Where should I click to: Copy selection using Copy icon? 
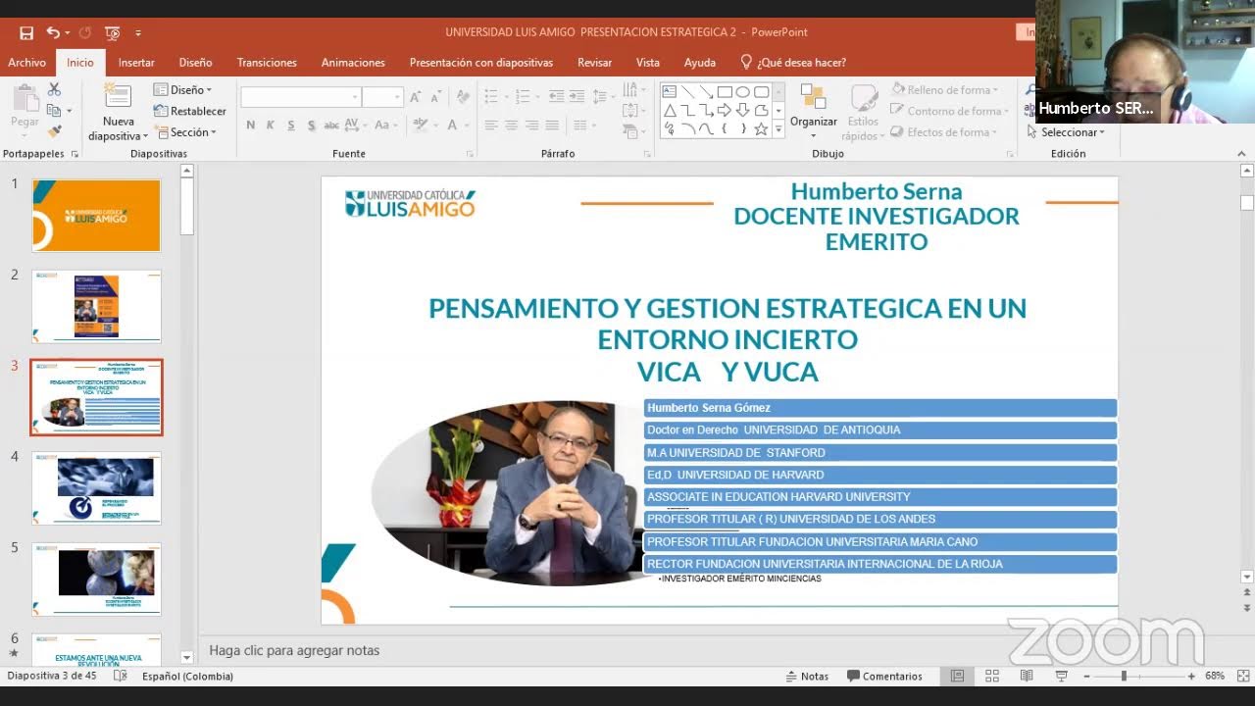point(54,111)
